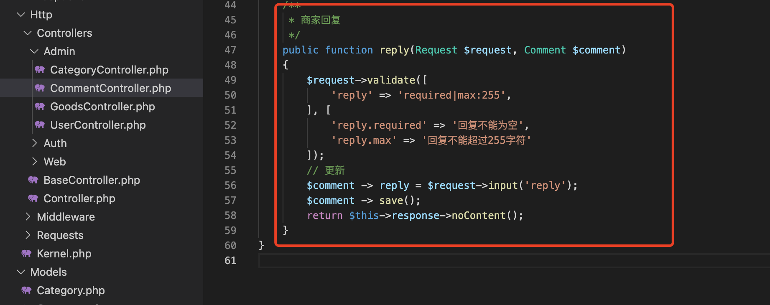Open Controller.php file

(x=79, y=198)
